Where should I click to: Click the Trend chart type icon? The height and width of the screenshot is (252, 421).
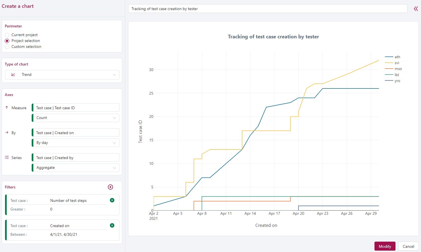click(x=13, y=74)
